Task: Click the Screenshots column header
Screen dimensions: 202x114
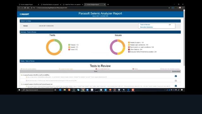Action: [x=176, y=72]
